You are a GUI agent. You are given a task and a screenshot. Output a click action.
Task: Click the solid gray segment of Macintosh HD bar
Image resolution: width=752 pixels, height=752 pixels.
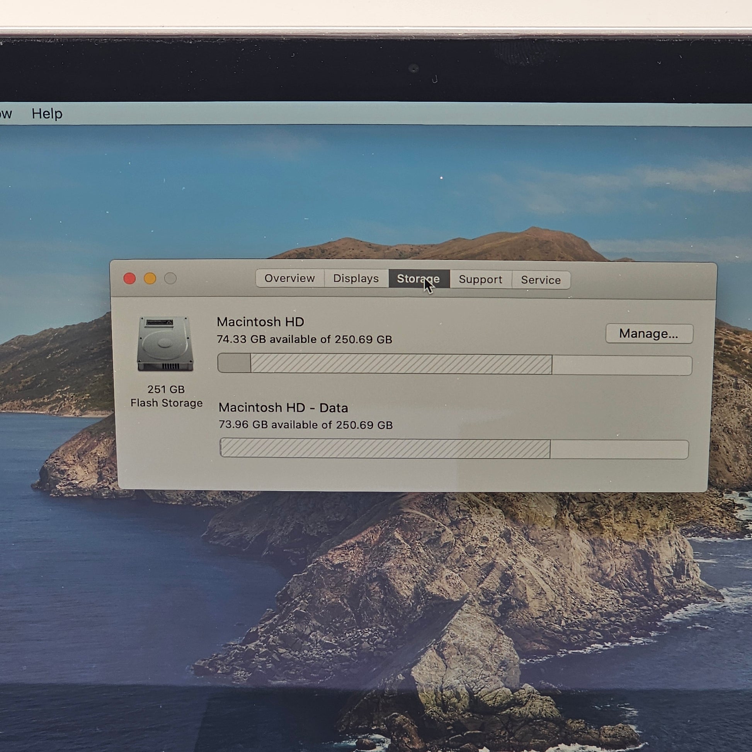(x=234, y=363)
